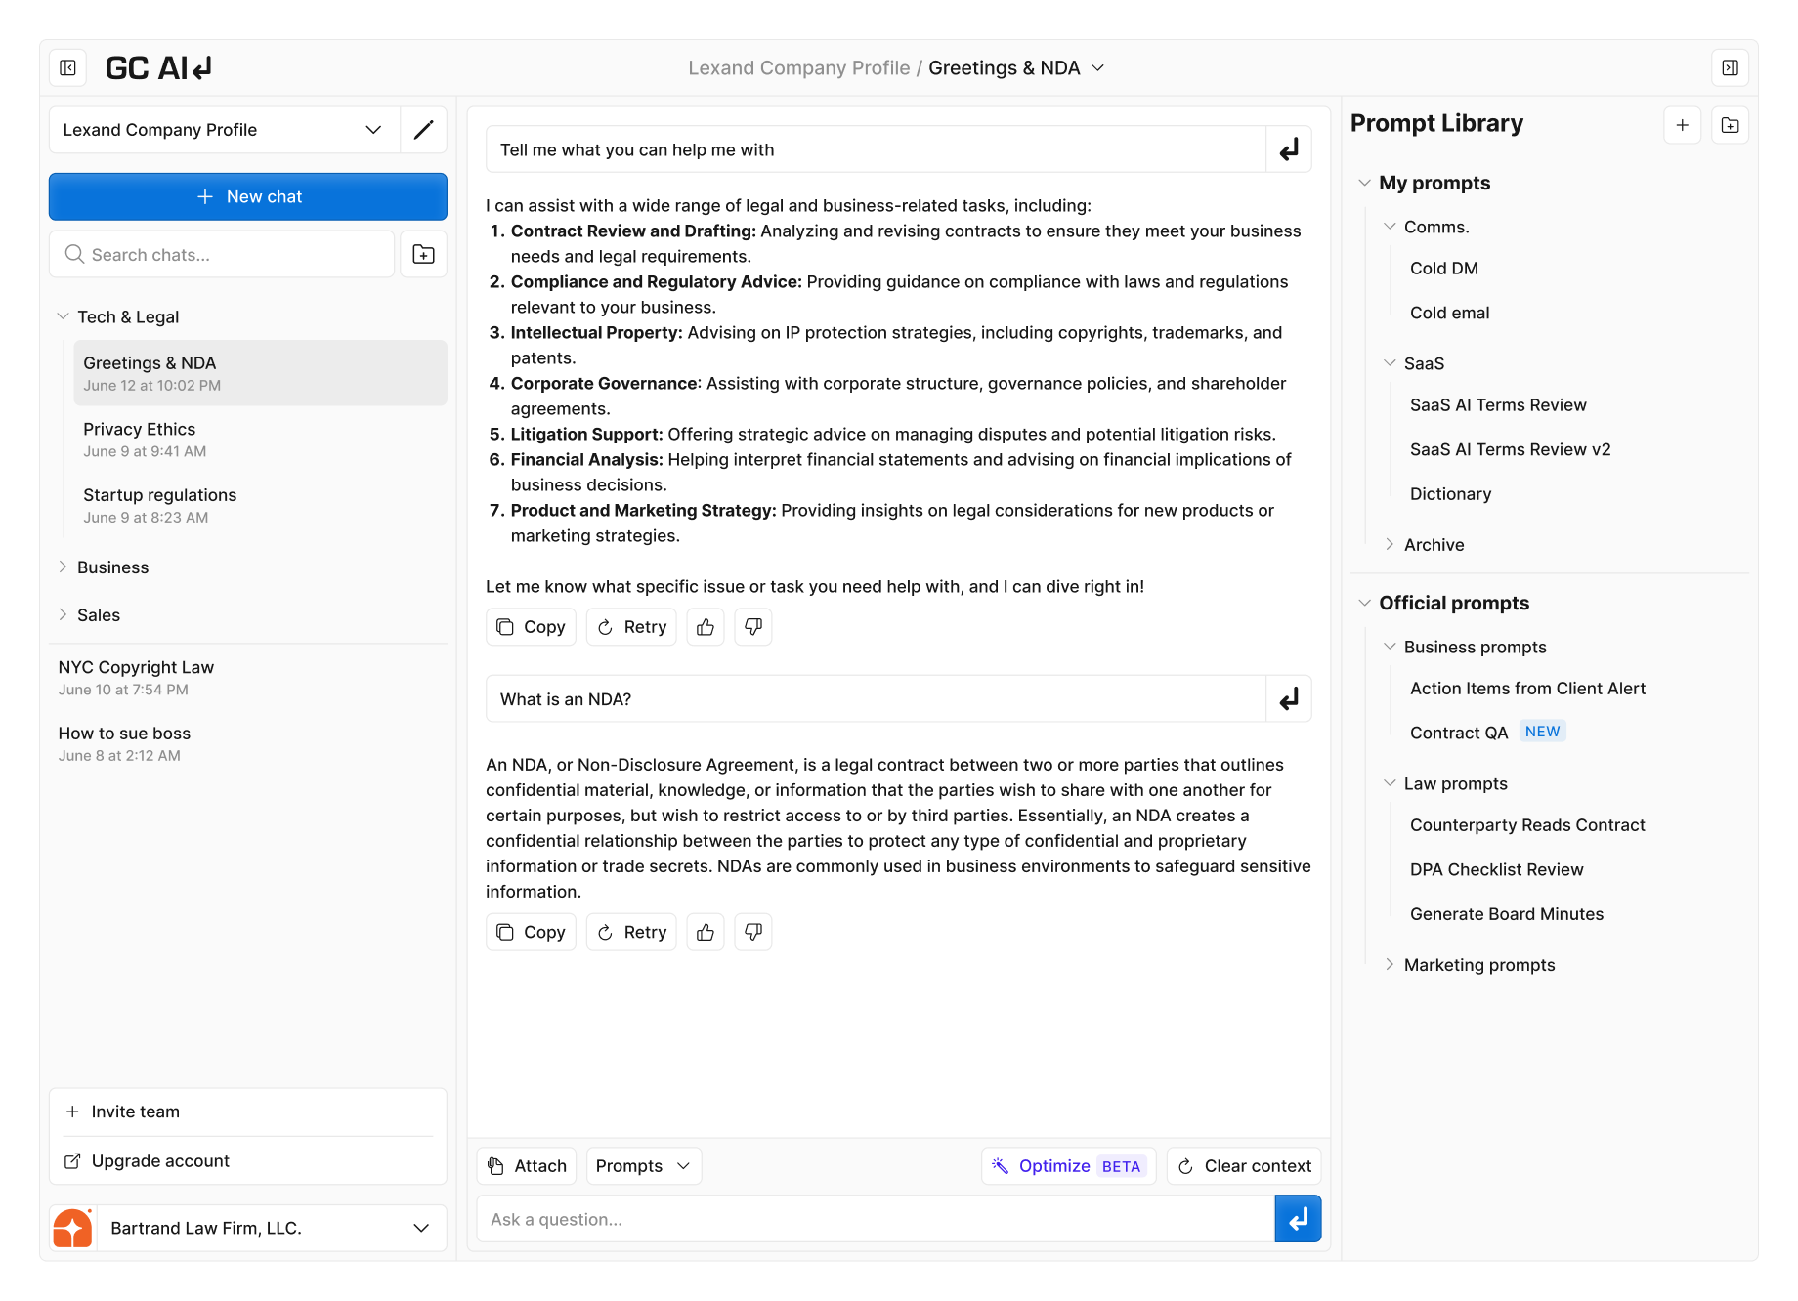Clear context of the conversation
1798x1301 pixels.
tap(1244, 1166)
